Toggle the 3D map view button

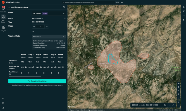(x=178, y=83)
